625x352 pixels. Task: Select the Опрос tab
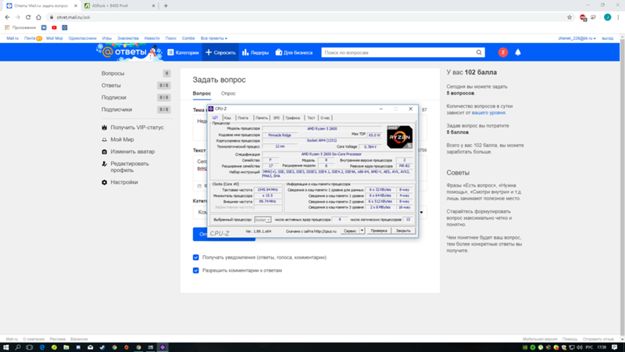pos(228,93)
